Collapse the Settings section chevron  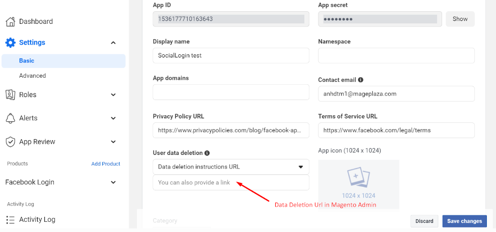point(113,43)
